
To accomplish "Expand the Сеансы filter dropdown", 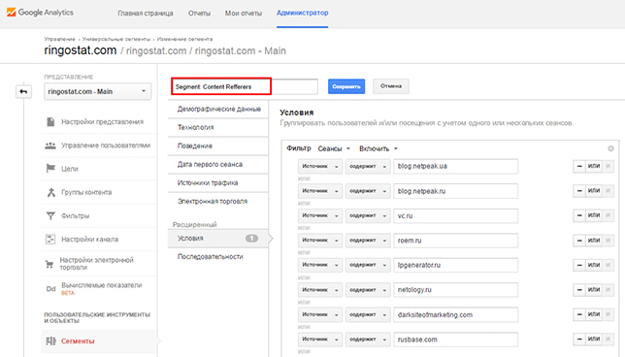I will pos(334,148).
